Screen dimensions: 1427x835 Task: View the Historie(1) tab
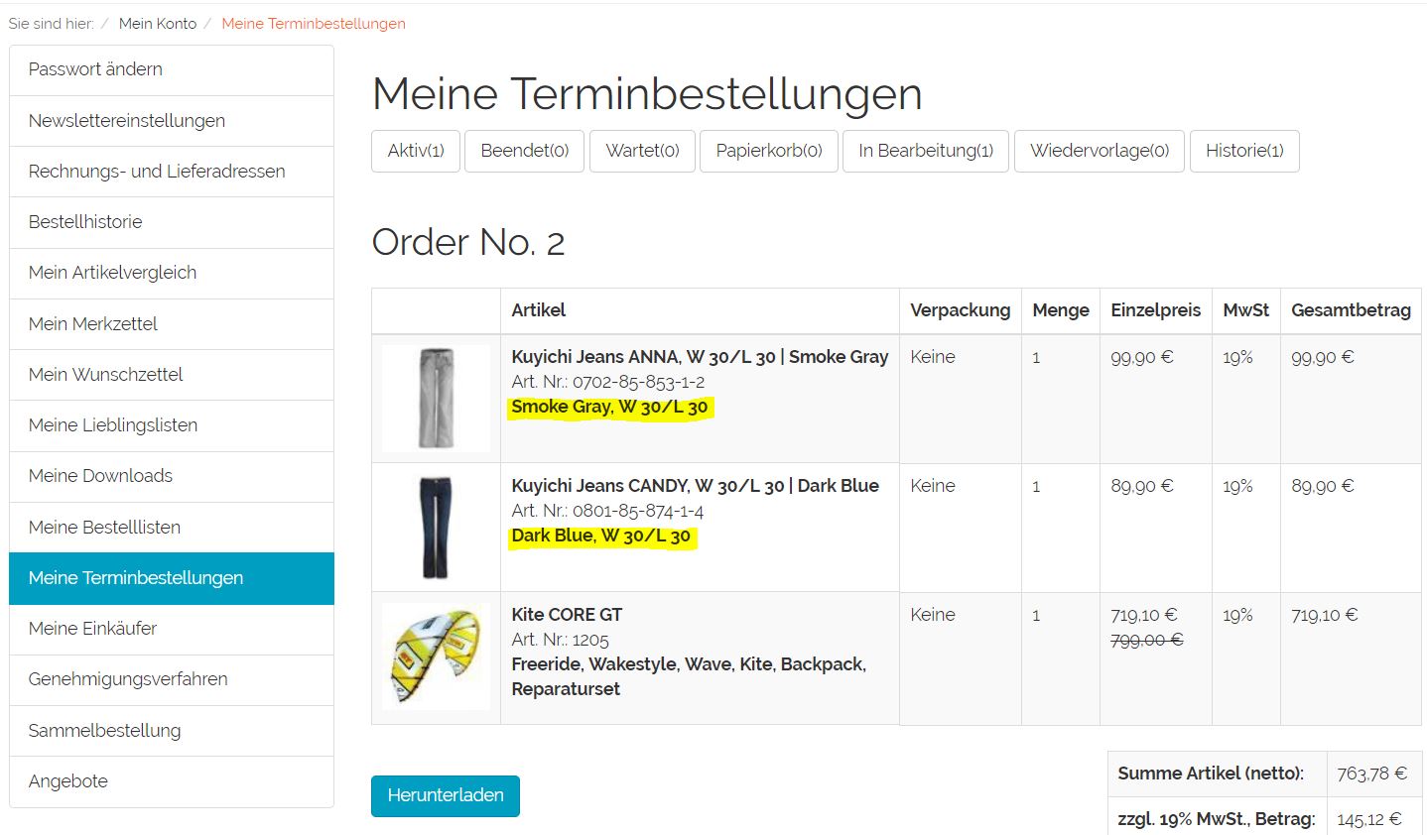pyautogui.click(x=1243, y=151)
